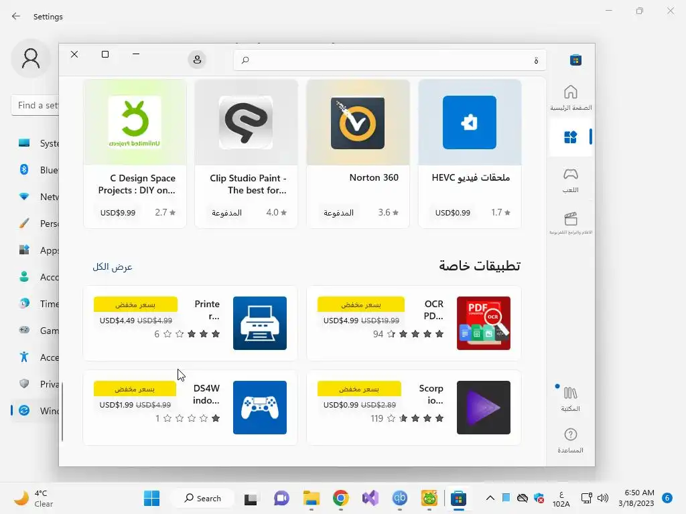The image size is (686, 514).
Task: Open the C Design Space Projects app card
Action: coord(135,153)
